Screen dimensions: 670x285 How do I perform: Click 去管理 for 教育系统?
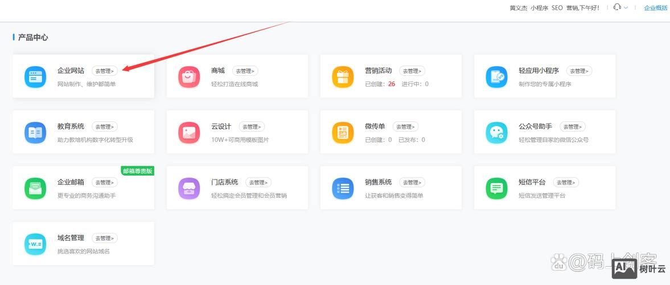click(105, 127)
